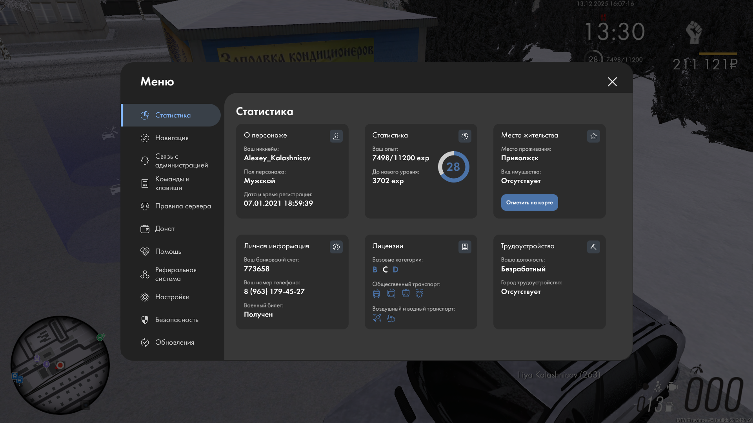This screenshot has width=753, height=423.
Task: Click the house icon in Место жительства card
Action: pos(593,136)
